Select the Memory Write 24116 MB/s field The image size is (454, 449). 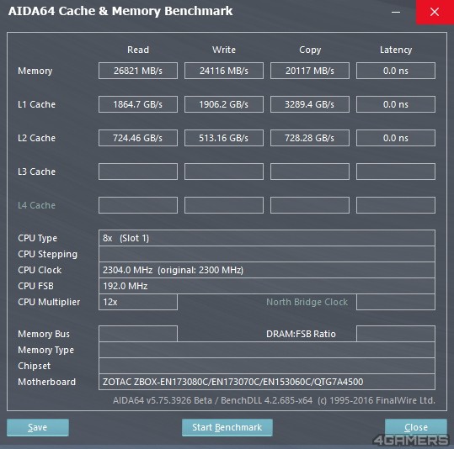(x=224, y=71)
